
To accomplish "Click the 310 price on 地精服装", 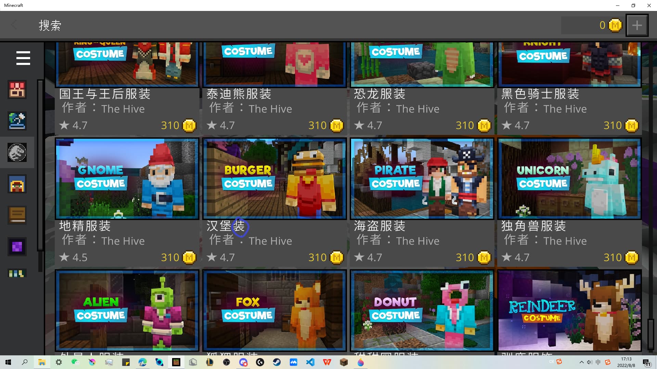I will click(170, 257).
